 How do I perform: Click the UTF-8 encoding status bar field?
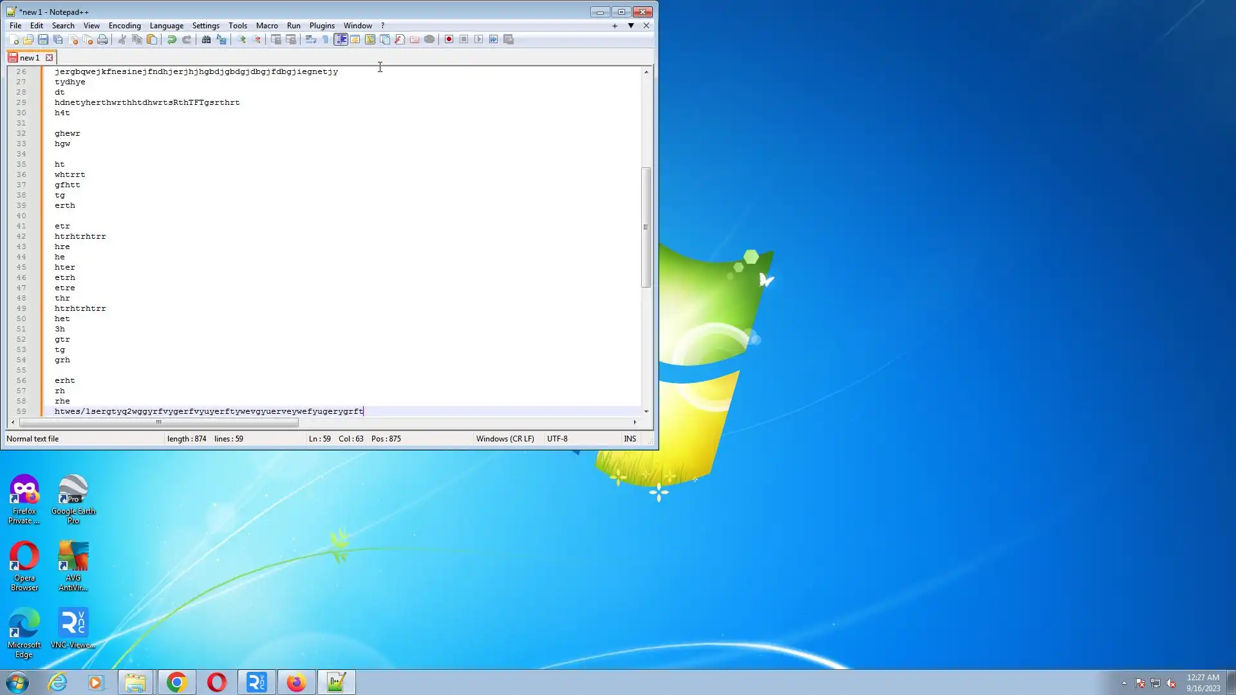click(557, 439)
